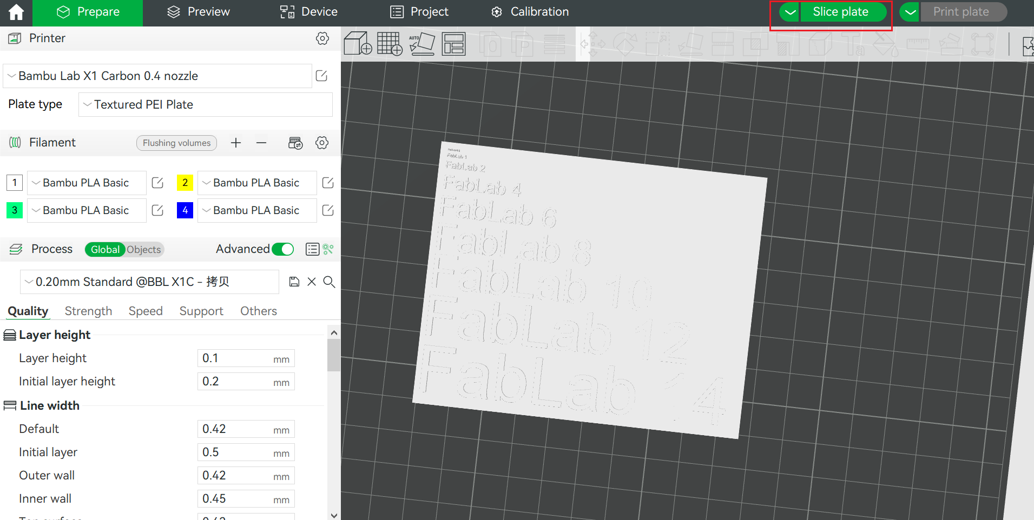Add a new plate
The image size is (1034, 520).
click(x=390, y=44)
